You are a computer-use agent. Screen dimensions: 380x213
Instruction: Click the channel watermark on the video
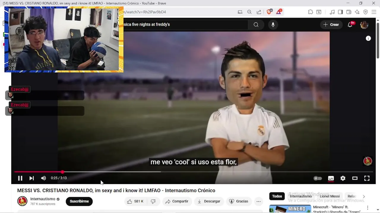[368, 161]
